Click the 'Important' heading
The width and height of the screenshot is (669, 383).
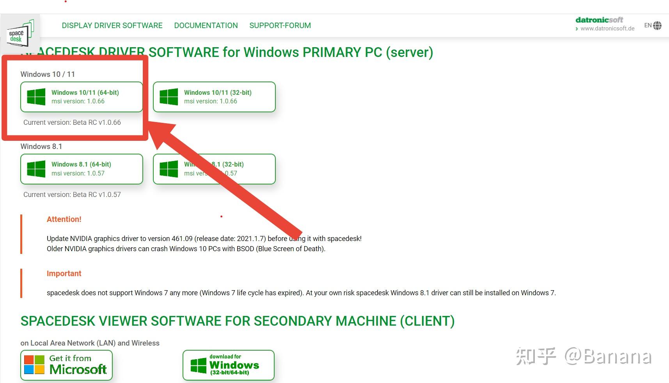click(64, 273)
